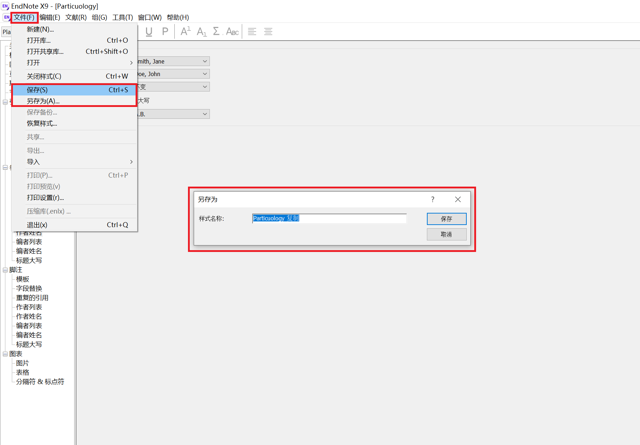Screen dimensions: 640x445
Task: Click the align left icon
Action: [x=252, y=32]
